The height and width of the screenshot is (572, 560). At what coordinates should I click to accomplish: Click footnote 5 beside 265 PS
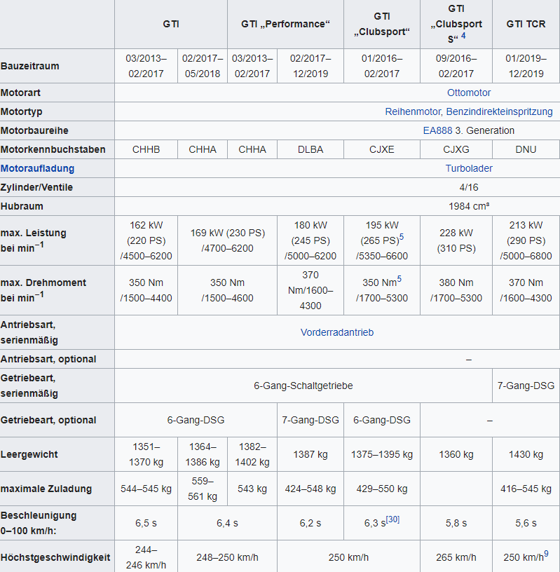pos(402,237)
